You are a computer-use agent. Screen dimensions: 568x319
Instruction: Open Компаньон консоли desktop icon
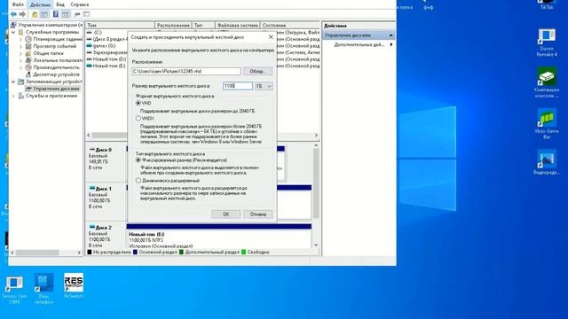(x=547, y=82)
